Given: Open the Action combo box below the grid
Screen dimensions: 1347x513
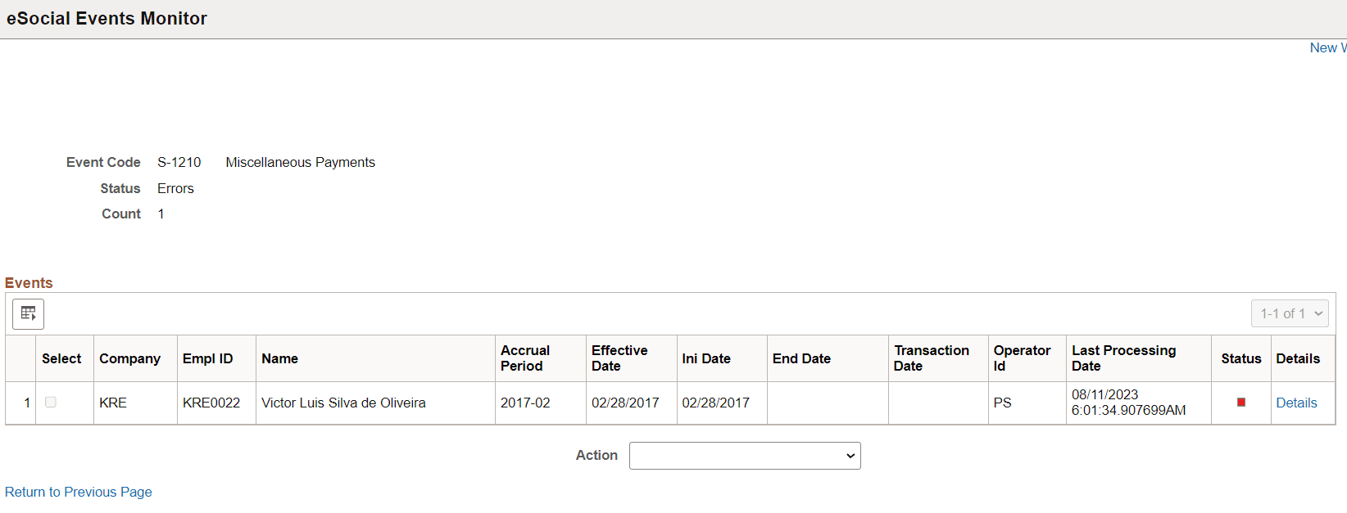Looking at the screenshot, I should [x=744, y=456].
